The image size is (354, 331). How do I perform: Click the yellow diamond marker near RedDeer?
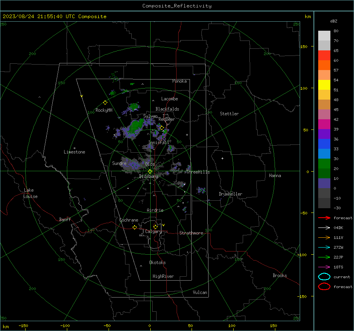click(162, 128)
